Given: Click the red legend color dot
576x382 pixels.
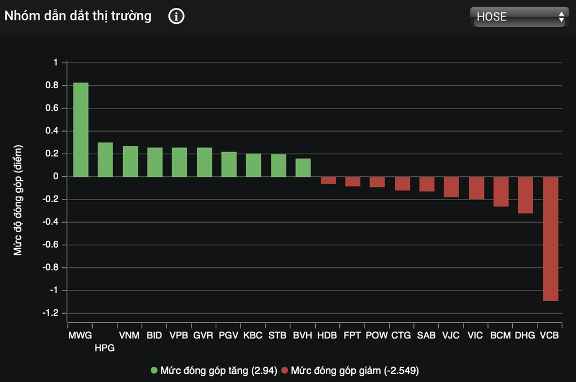Looking at the screenshot, I should [x=284, y=371].
